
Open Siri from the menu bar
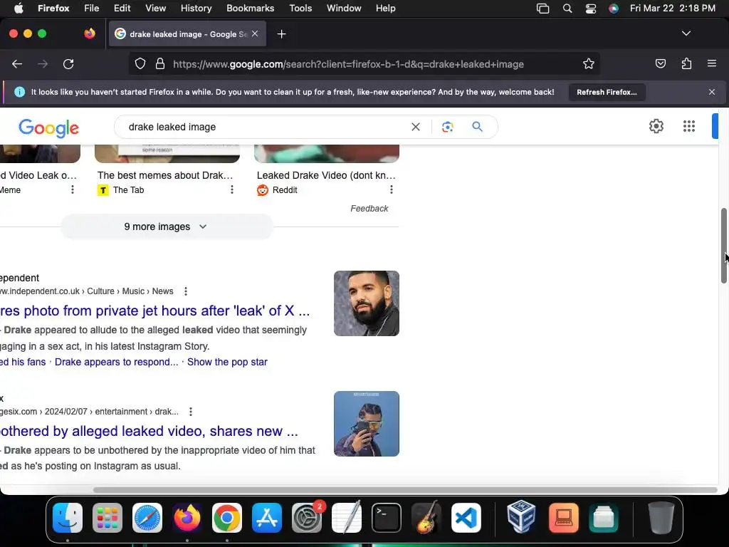pos(614,9)
